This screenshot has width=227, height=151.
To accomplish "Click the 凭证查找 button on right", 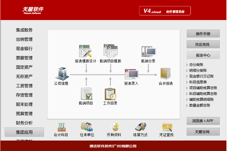I will (x=203, y=44).
